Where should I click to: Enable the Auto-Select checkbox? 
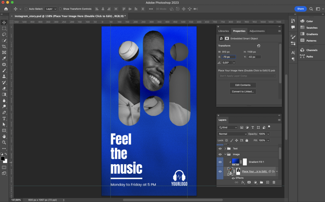[26, 9]
